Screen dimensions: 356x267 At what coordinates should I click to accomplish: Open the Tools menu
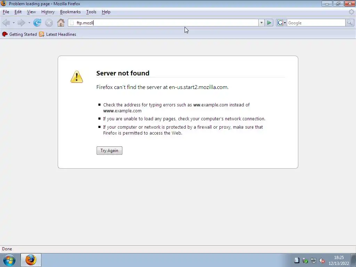(x=91, y=12)
